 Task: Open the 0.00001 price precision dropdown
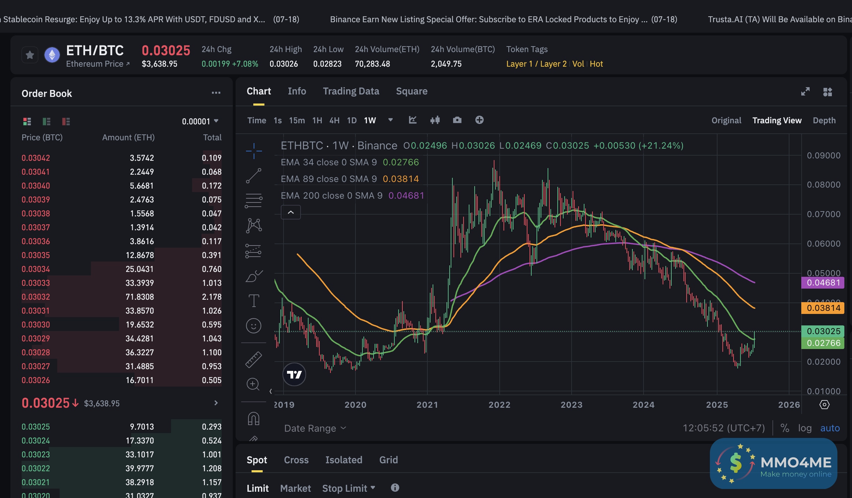tap(200, 121)
